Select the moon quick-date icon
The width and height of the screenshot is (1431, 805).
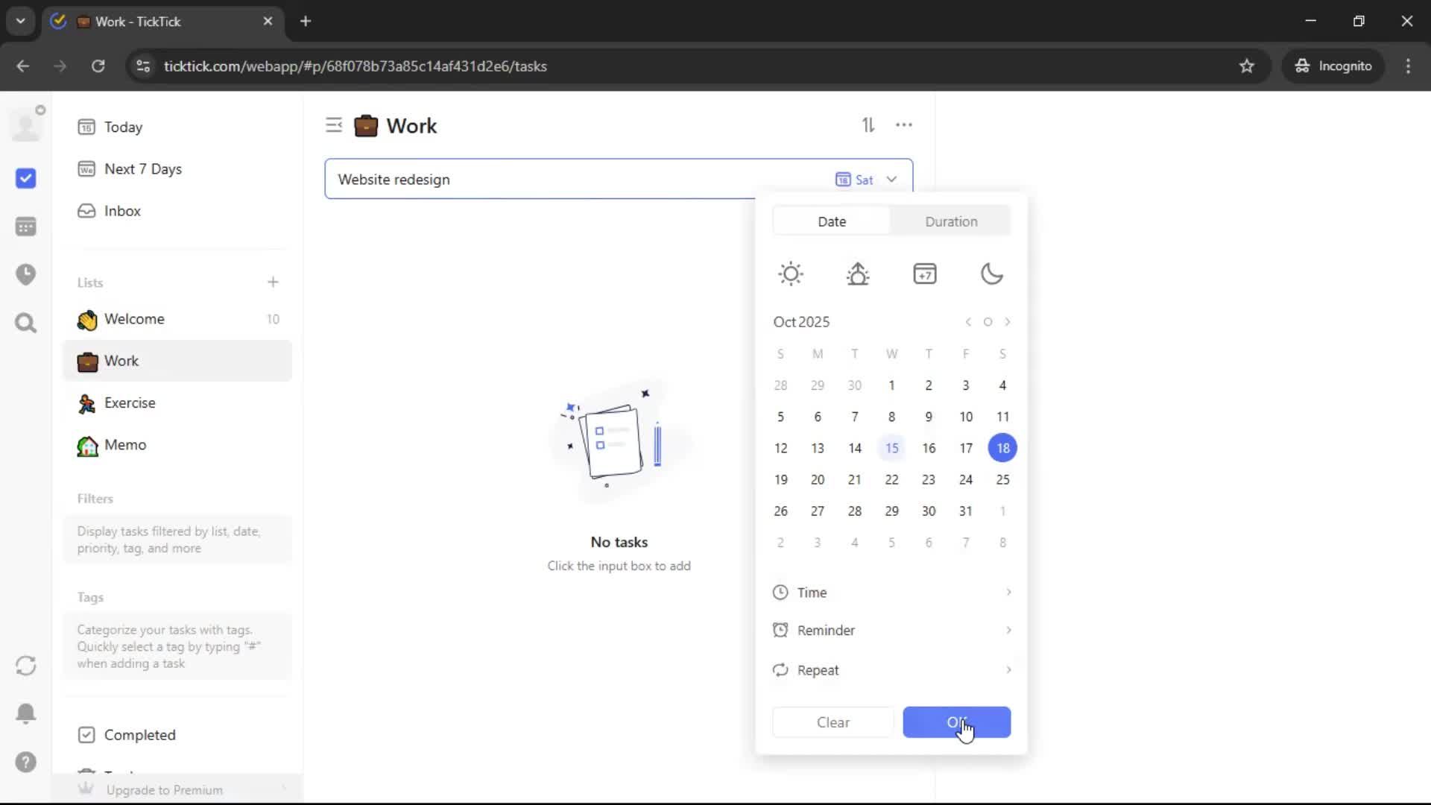991,274
